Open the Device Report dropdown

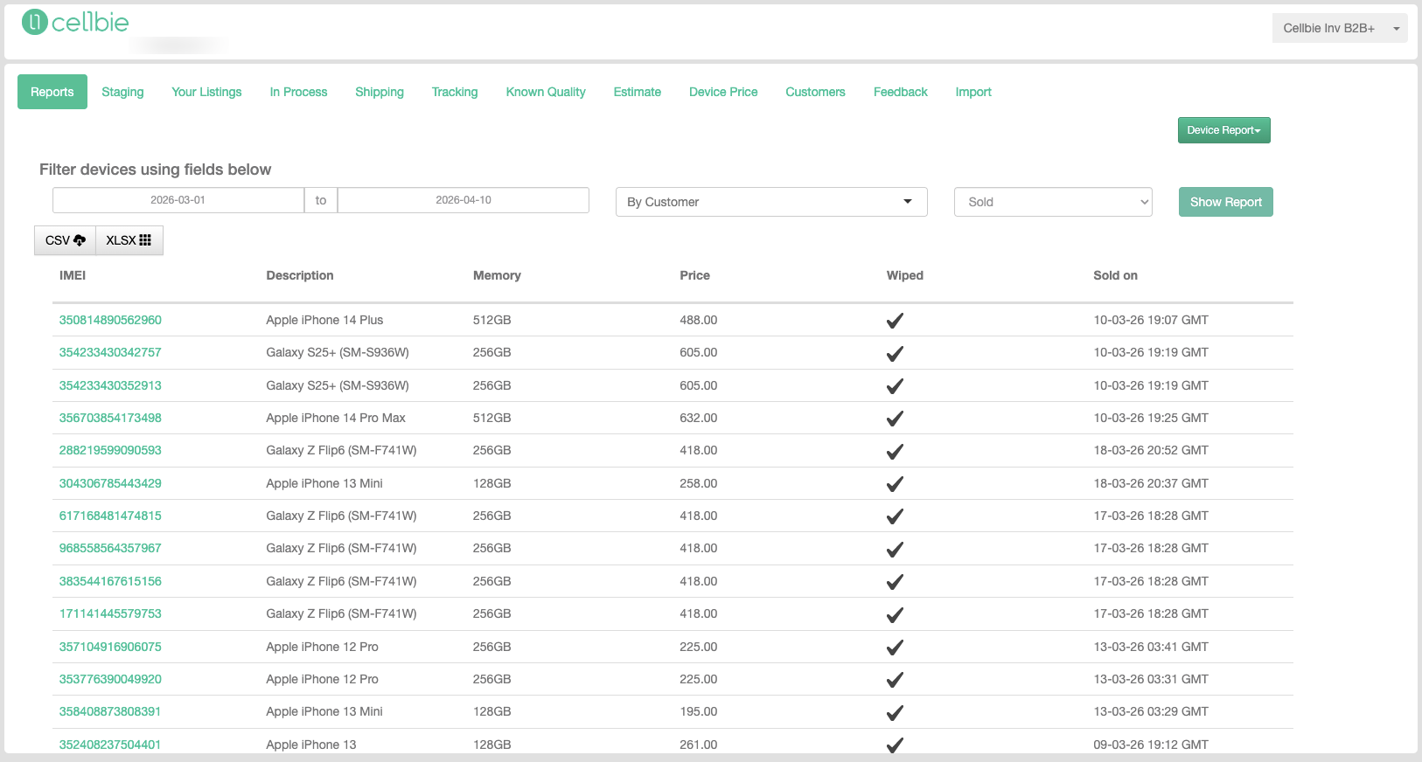coord(1223,130)
